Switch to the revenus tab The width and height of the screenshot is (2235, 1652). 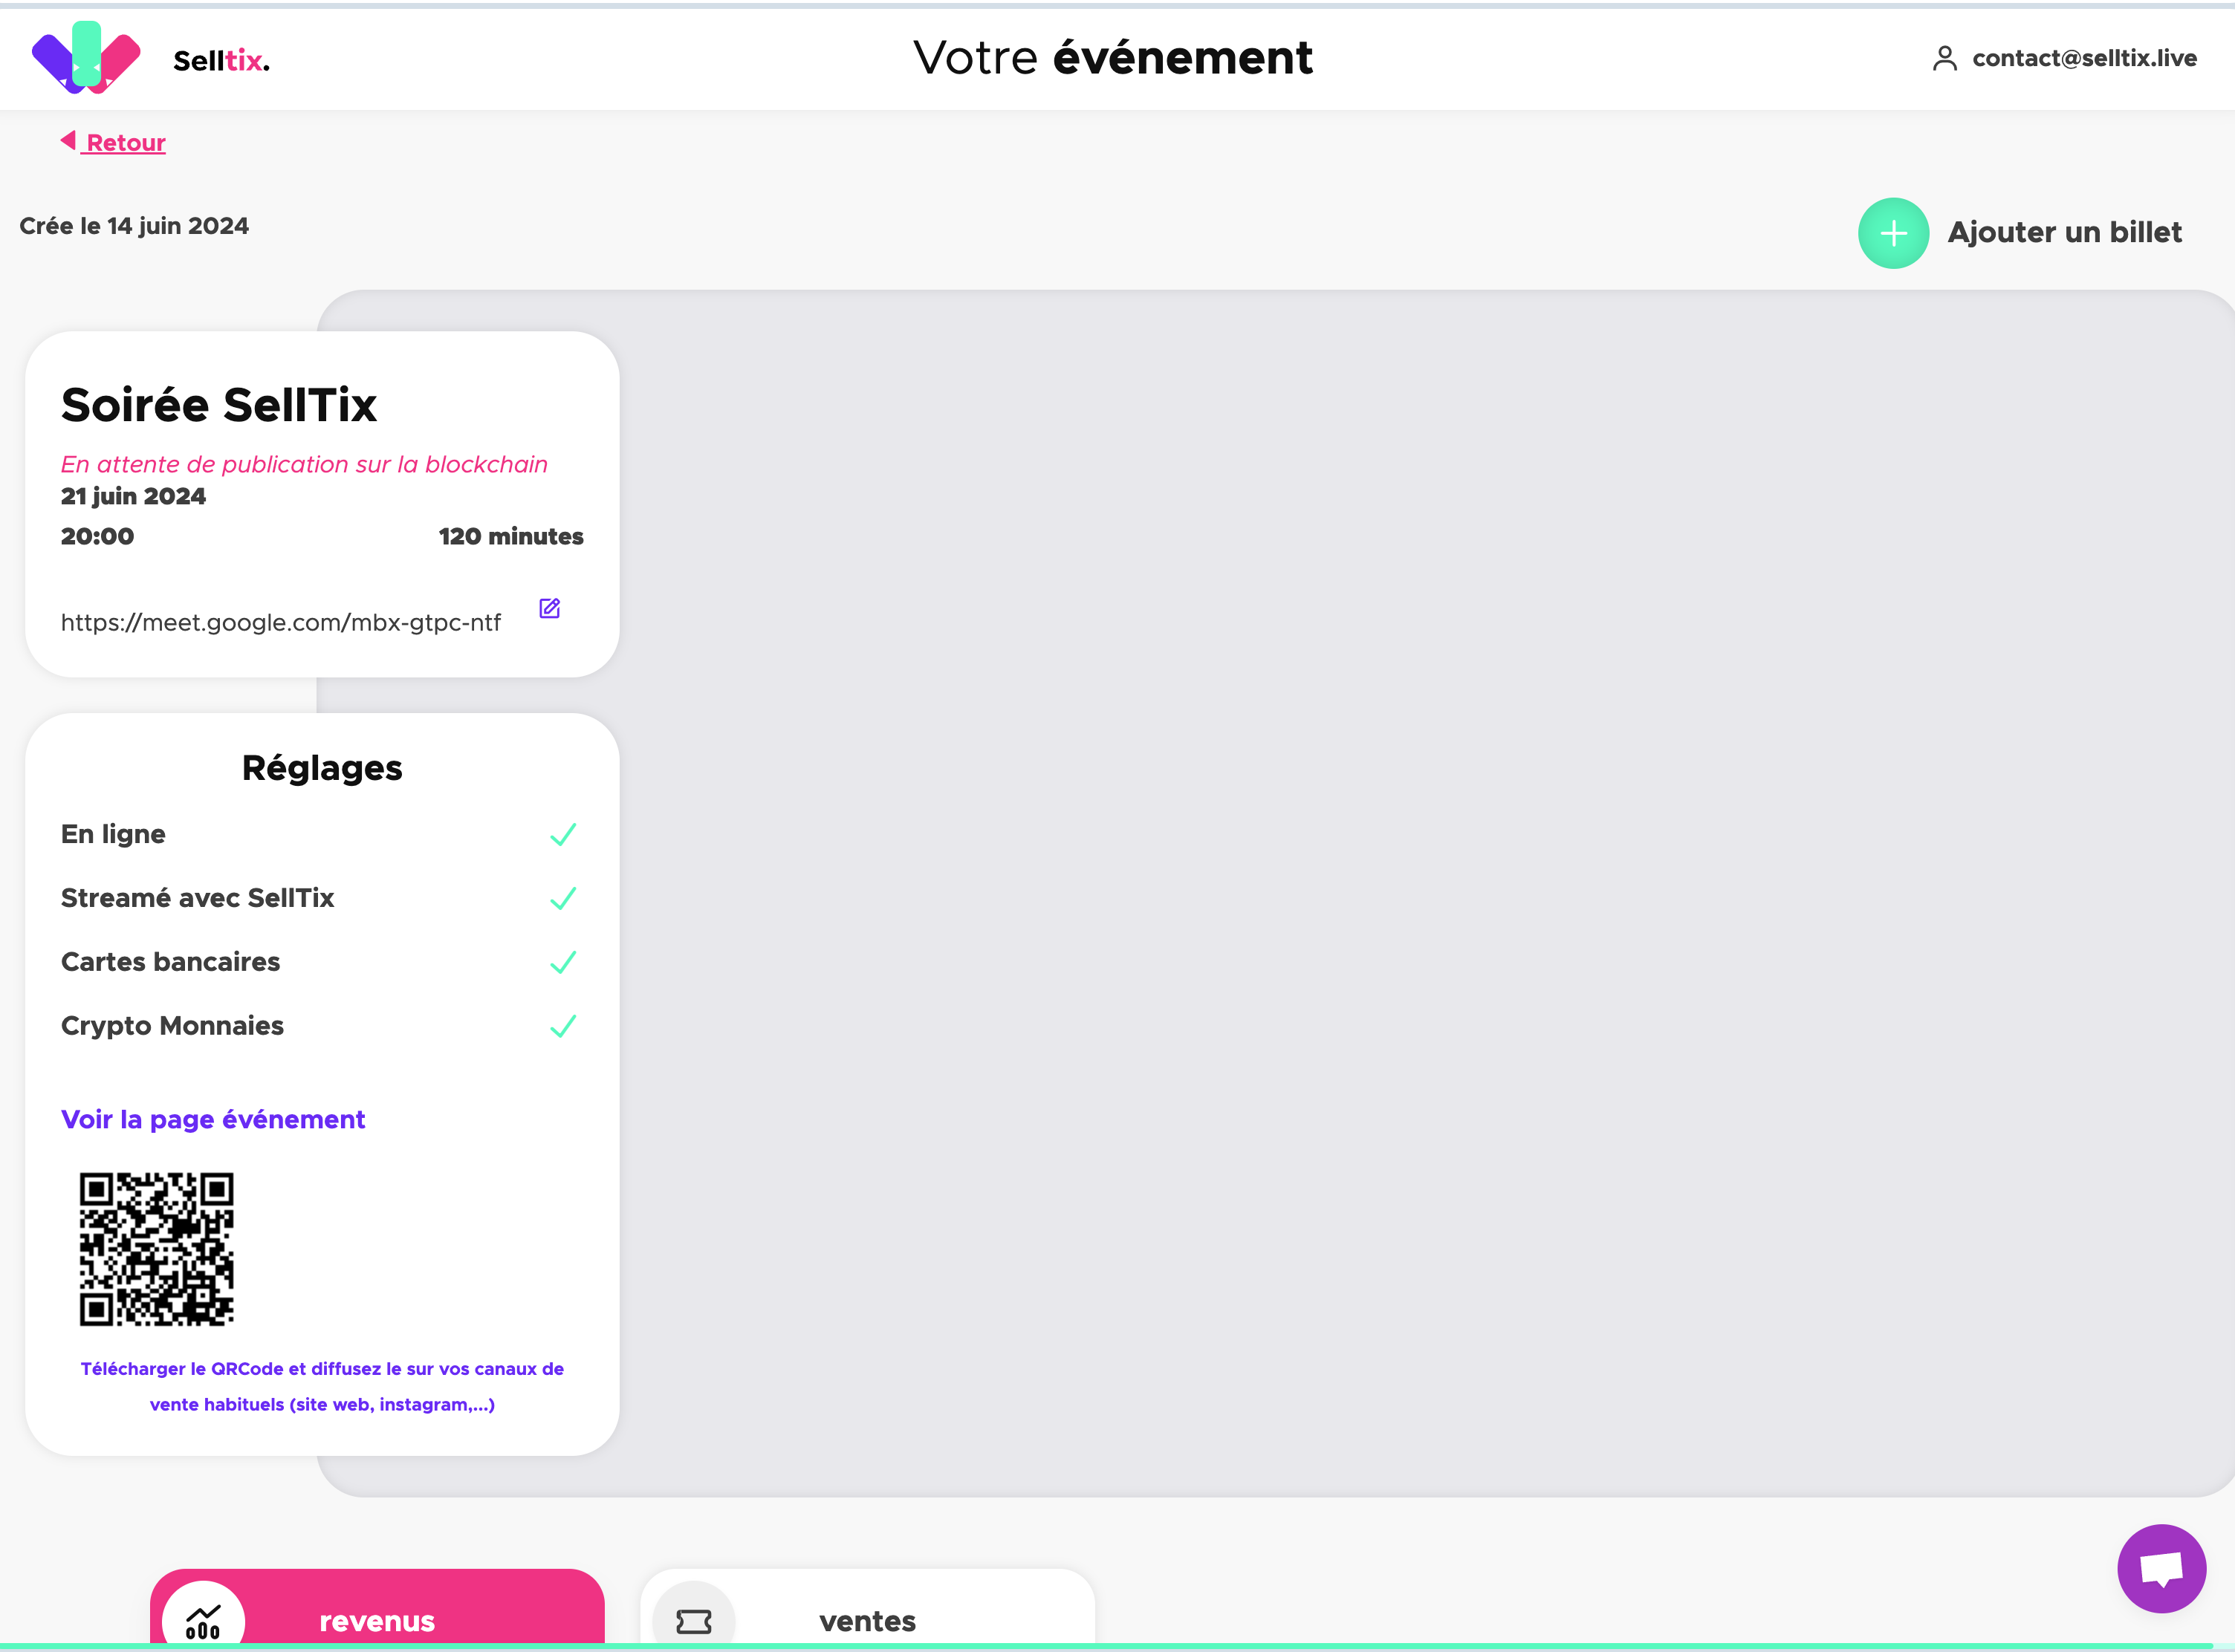(x=377, y=1620)
